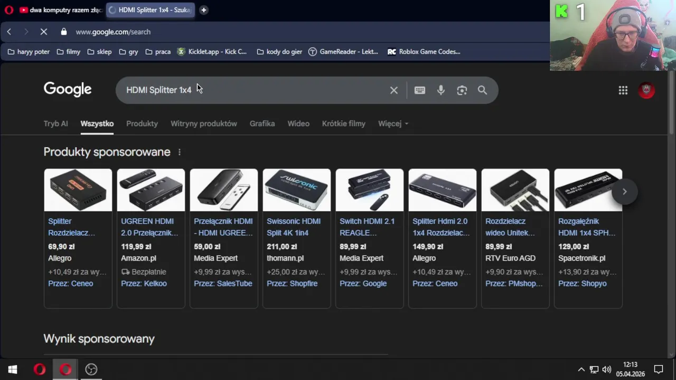Viewport: 676px width, 380px height.
Task: Stop loading the page
Action: [44, 32]
